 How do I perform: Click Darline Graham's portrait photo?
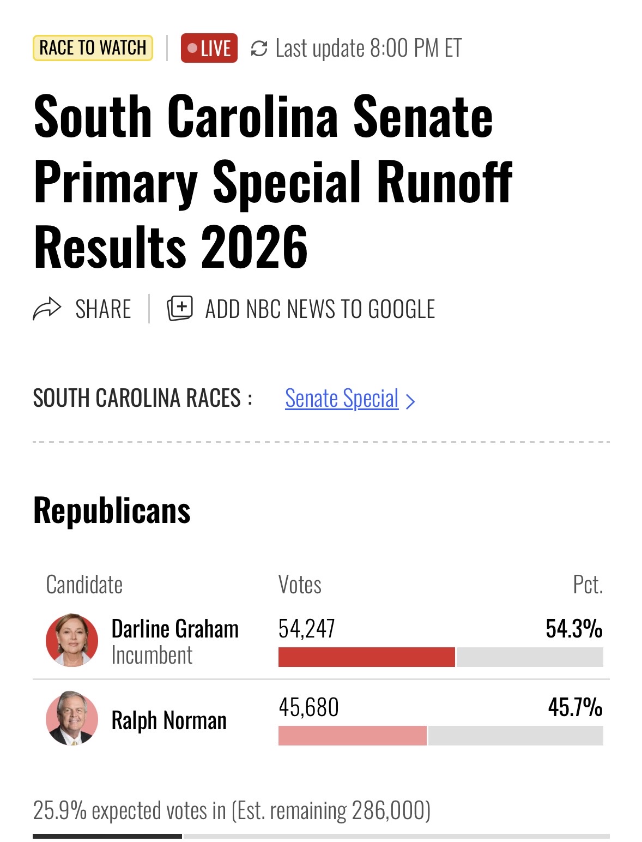(x=72, y=640)
